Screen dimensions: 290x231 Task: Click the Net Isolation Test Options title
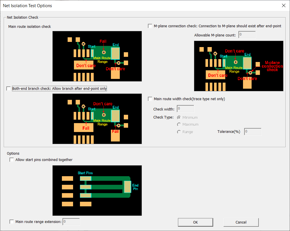click(28, 5)
